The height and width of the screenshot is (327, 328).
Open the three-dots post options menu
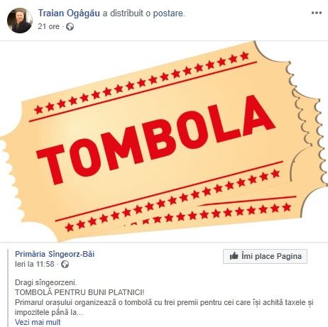pos(317,13)
